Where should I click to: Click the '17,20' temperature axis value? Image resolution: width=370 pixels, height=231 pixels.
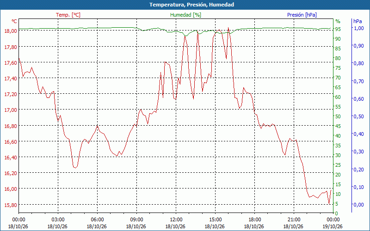click(11, 94)
